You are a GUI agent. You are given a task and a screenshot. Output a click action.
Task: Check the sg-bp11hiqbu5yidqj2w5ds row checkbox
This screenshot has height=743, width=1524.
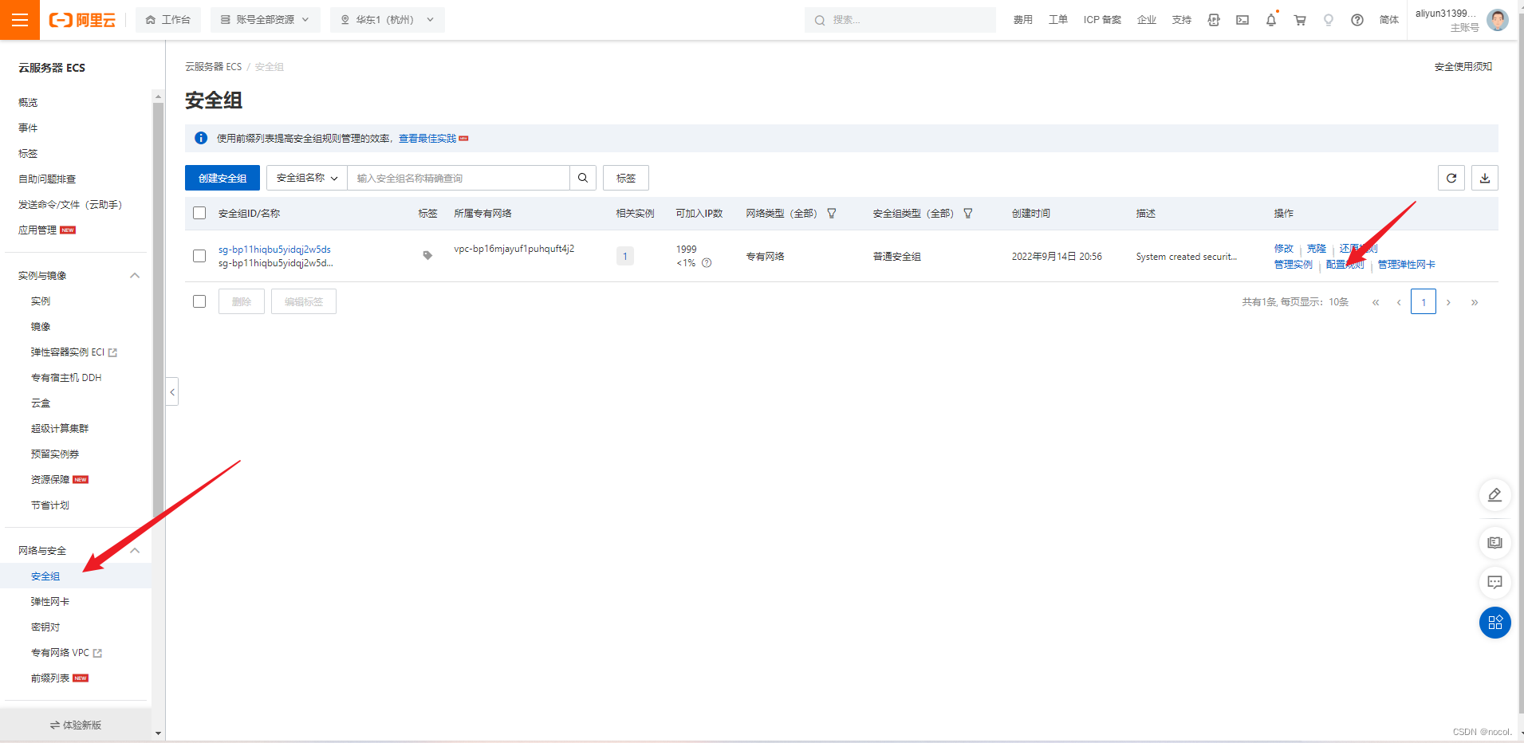tap(199, 256)
